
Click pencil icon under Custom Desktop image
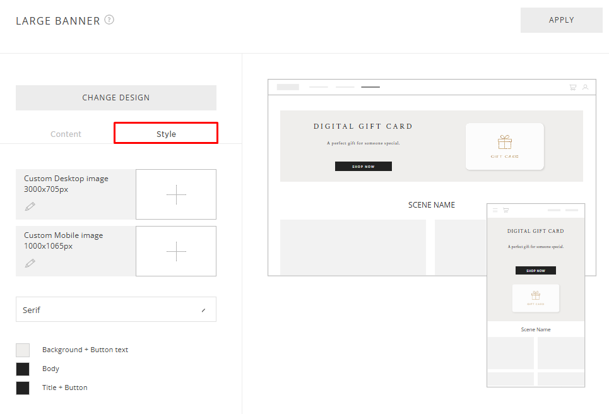tap(30, 206)
